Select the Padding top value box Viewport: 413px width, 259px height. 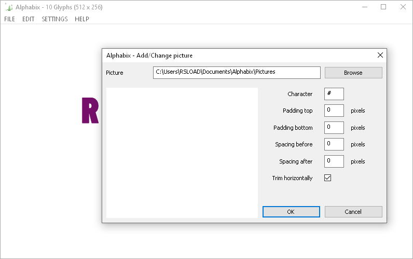tap(334, 111)
